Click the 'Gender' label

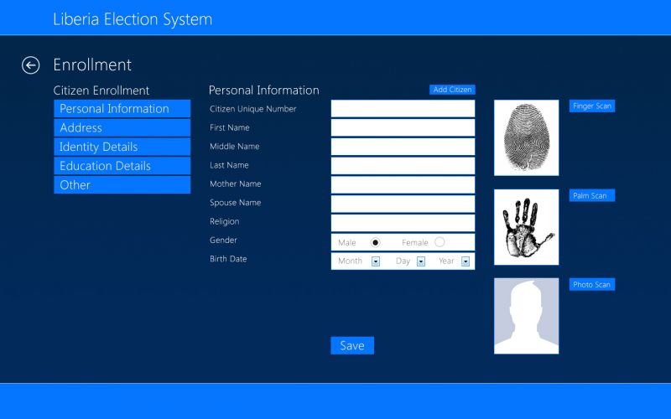(223, 240)
